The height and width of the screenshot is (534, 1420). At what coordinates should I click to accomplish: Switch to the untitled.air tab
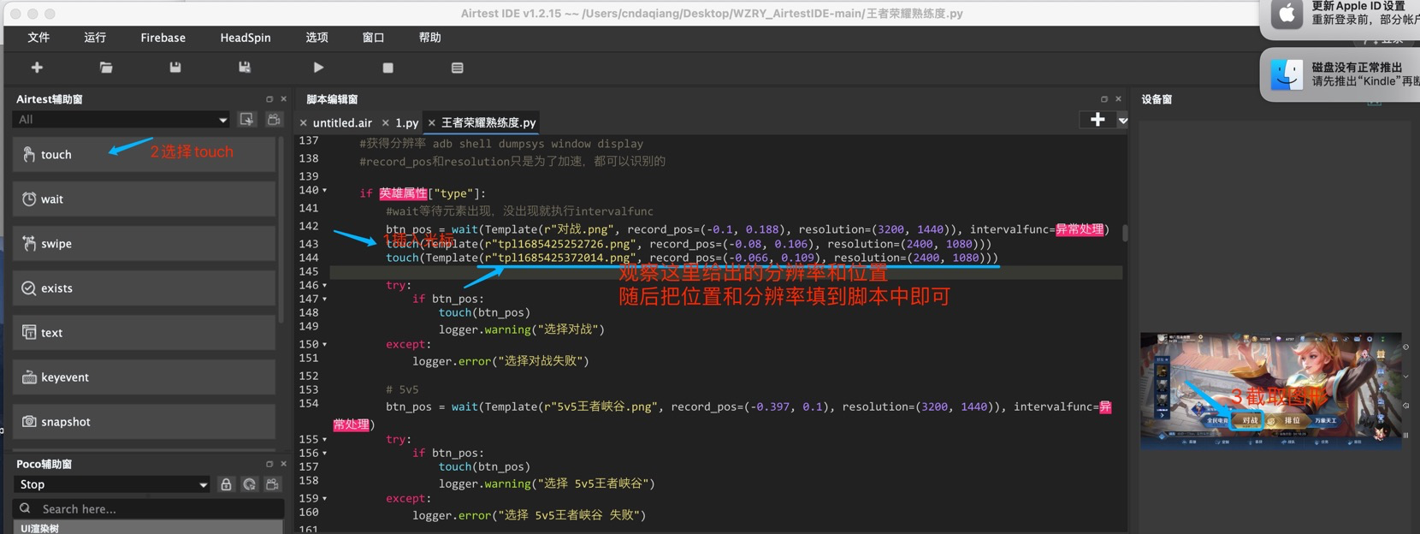(x=342, y=123)
